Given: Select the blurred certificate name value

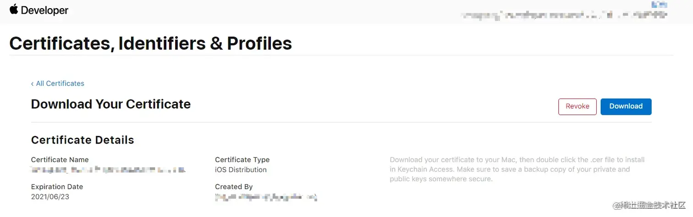Looking at the screenshot, I should pos(108,170).
